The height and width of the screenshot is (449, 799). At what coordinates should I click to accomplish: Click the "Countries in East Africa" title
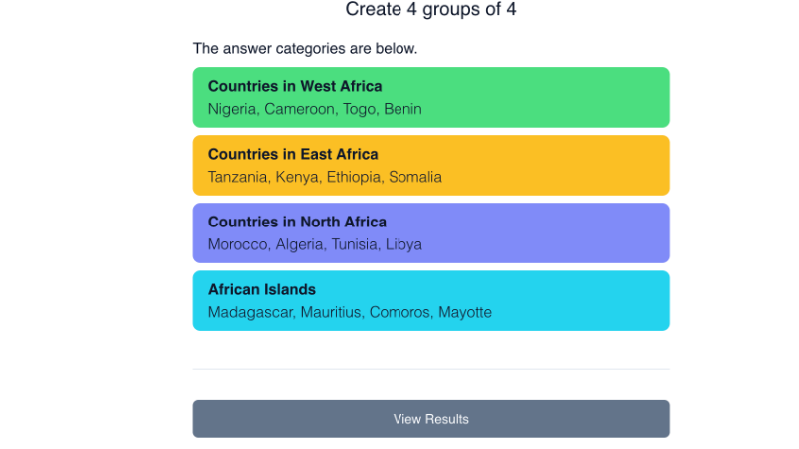(x=293, y=154)
